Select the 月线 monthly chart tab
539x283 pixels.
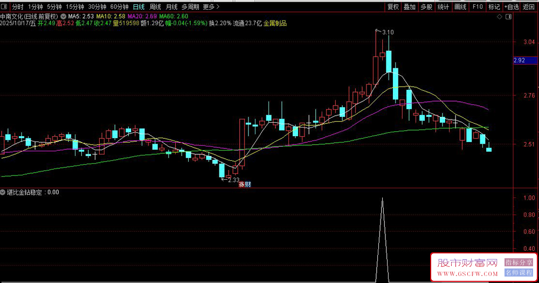click(x=171, y=7)
